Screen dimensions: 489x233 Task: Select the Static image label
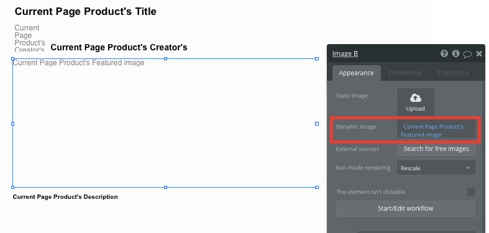(x=352, y=96)
